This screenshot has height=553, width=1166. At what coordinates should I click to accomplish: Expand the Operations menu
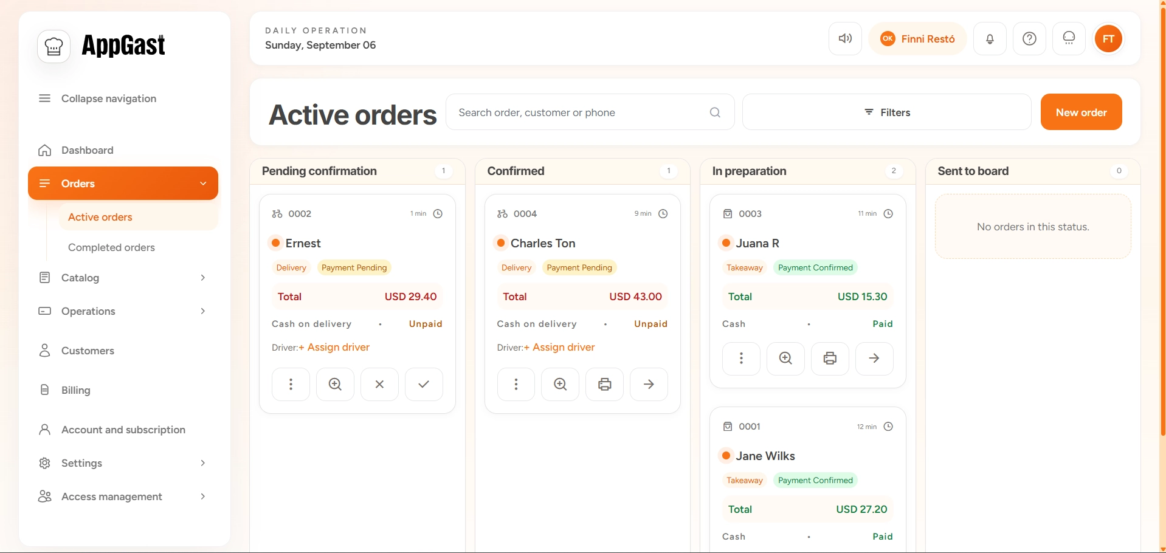pyautogui.click(x=123, y=311)
